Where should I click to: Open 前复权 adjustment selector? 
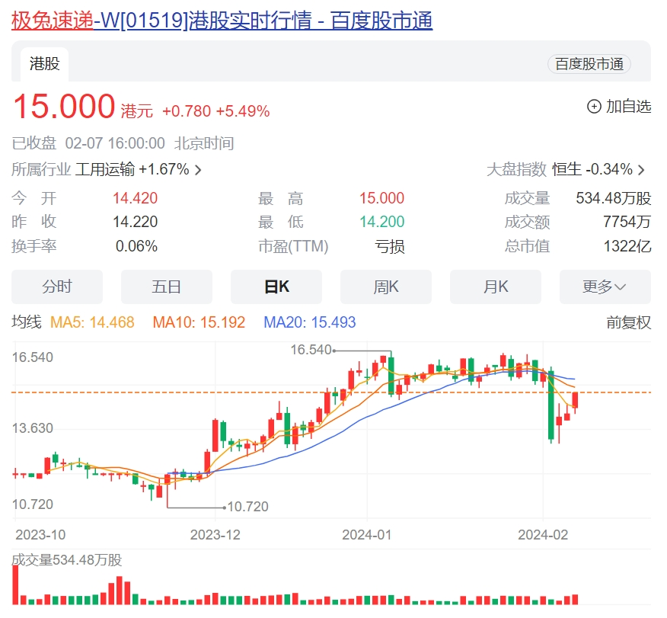coord(628,322)
